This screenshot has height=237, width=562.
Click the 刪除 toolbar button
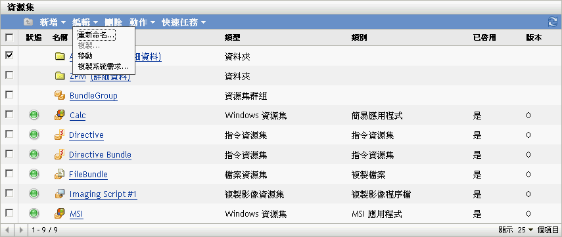pyautogui.click(x=113, y=22)
